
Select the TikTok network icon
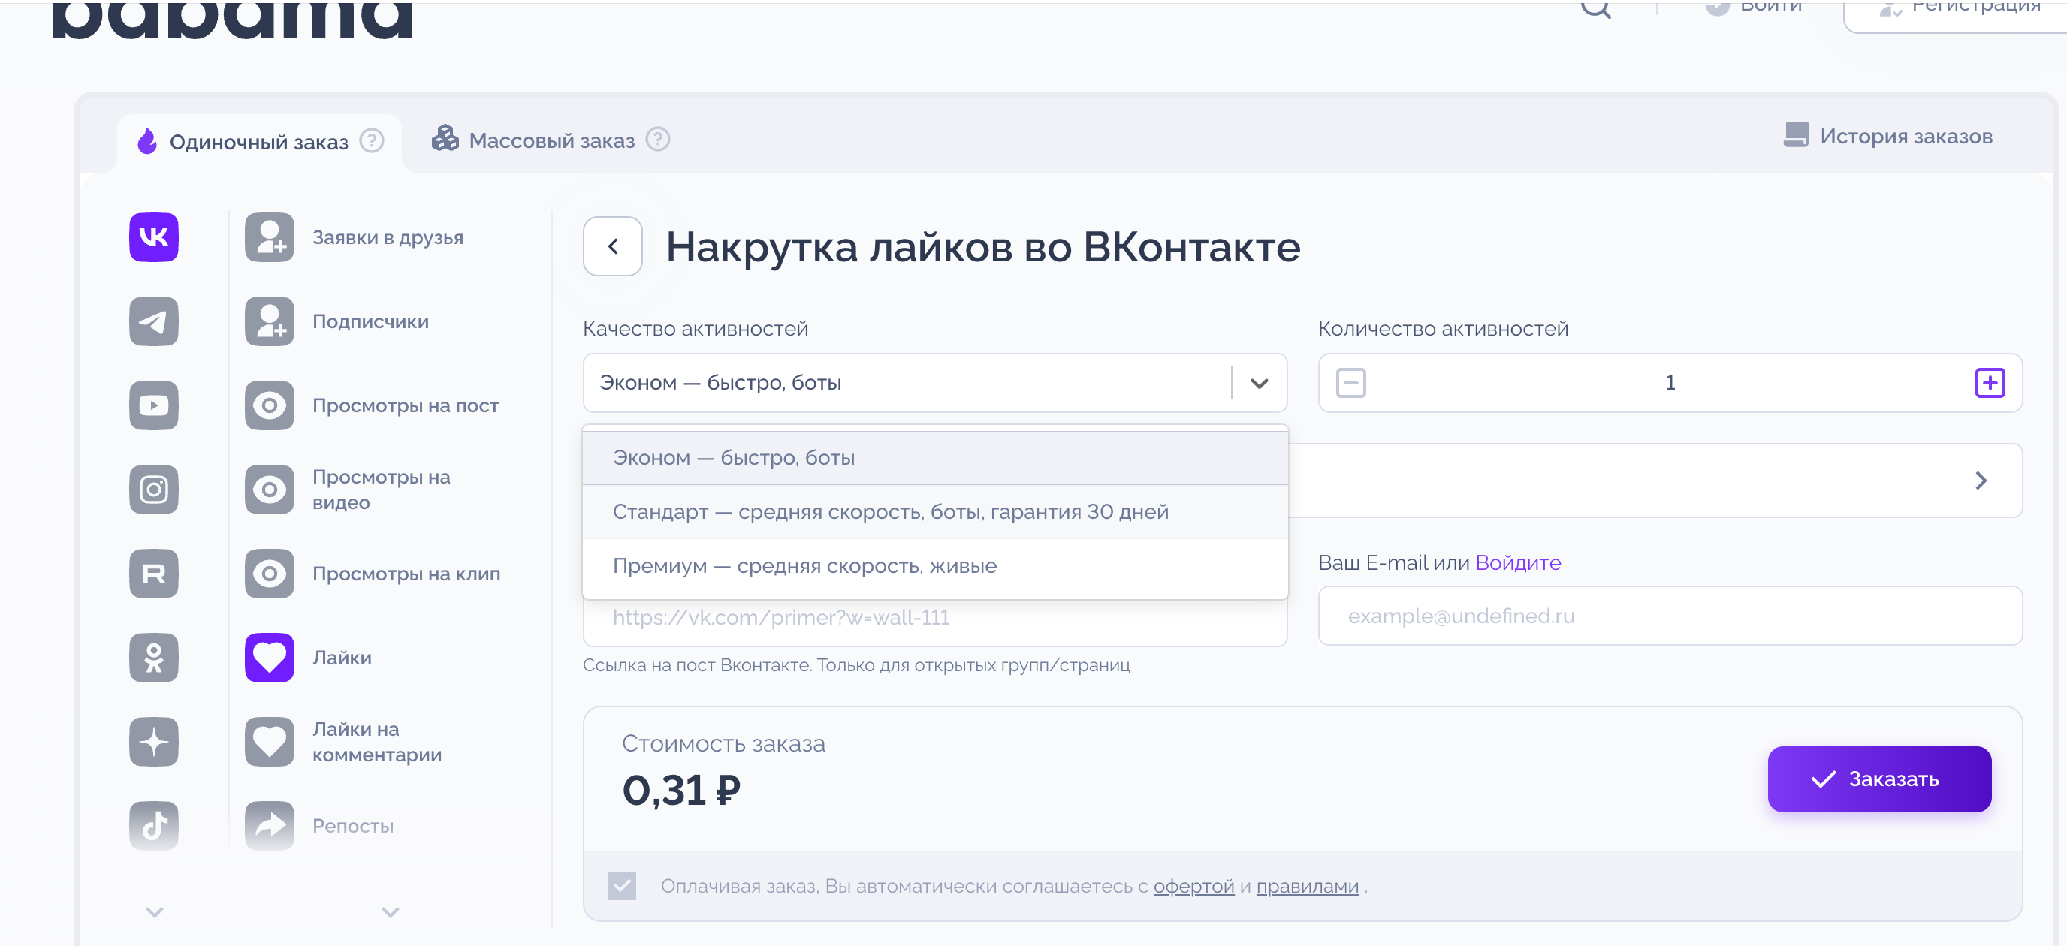coord(154,826)
